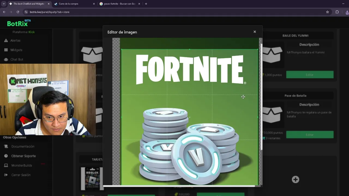Click the browser back arrow
Screen dimensions: 349x196
pyautogui.click(x=4, y=12)
